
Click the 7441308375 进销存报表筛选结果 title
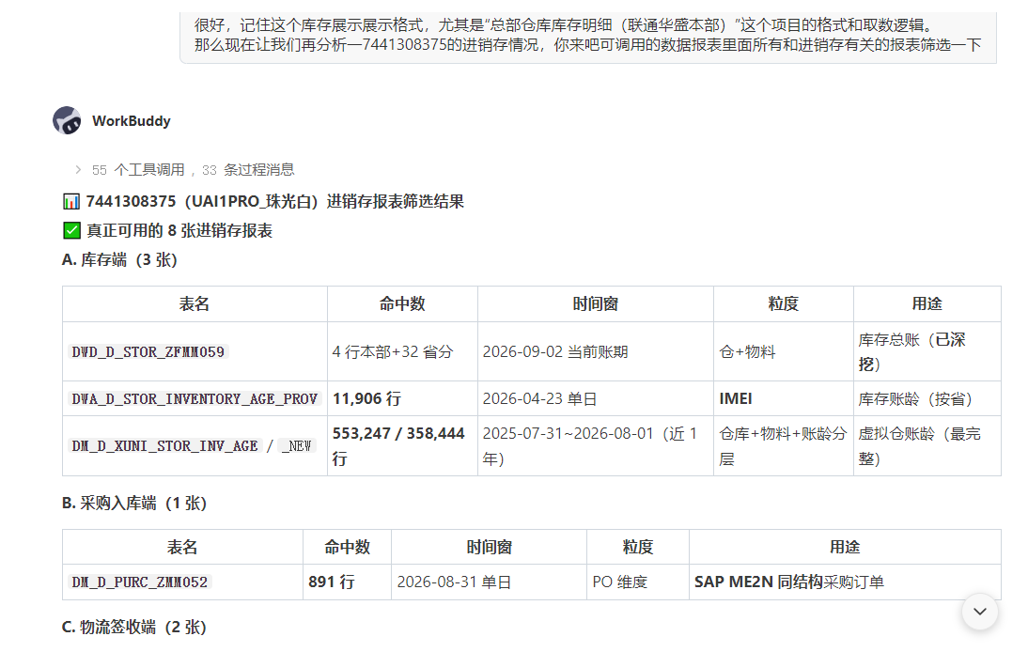274,202
